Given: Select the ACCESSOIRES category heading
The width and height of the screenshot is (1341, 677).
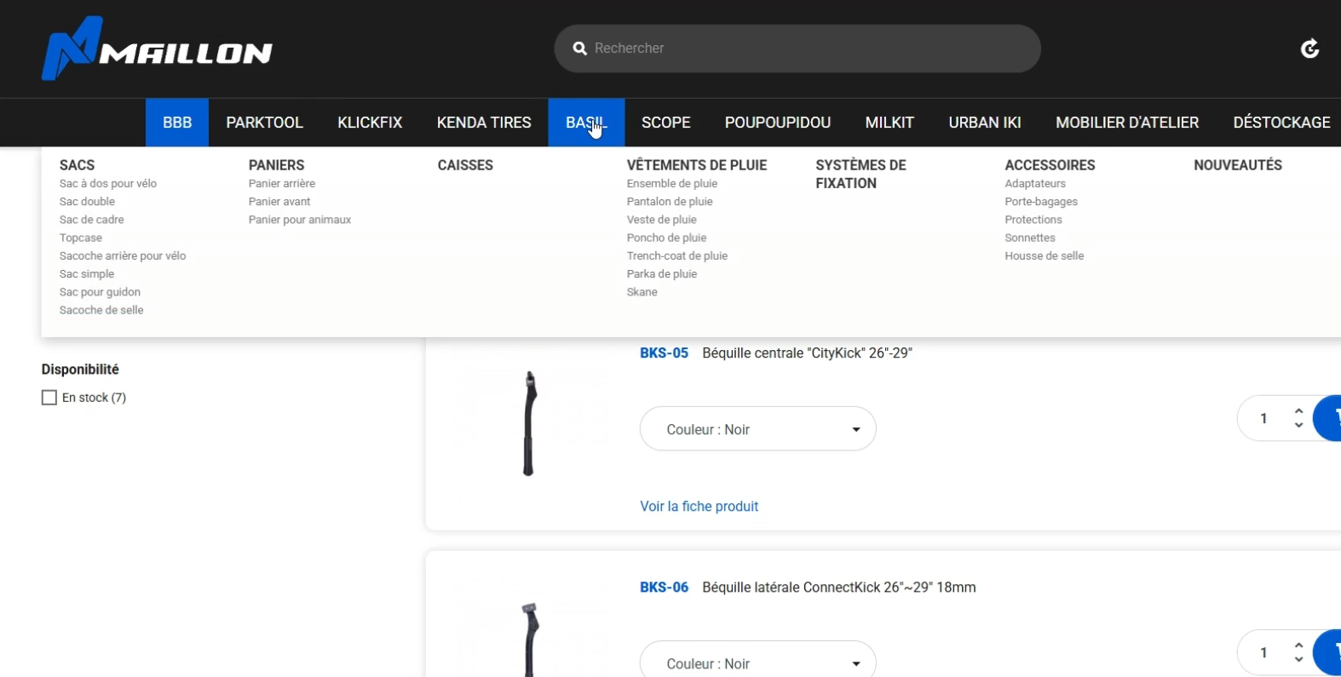Looking at the screenshot, I should (x=1050, y=165).
